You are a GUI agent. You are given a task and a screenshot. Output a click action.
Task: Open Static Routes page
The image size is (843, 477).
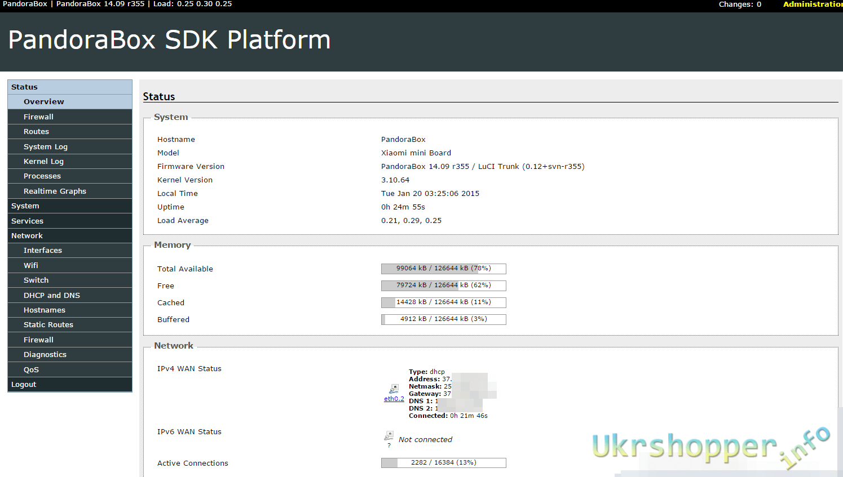(x=70, y=325)
